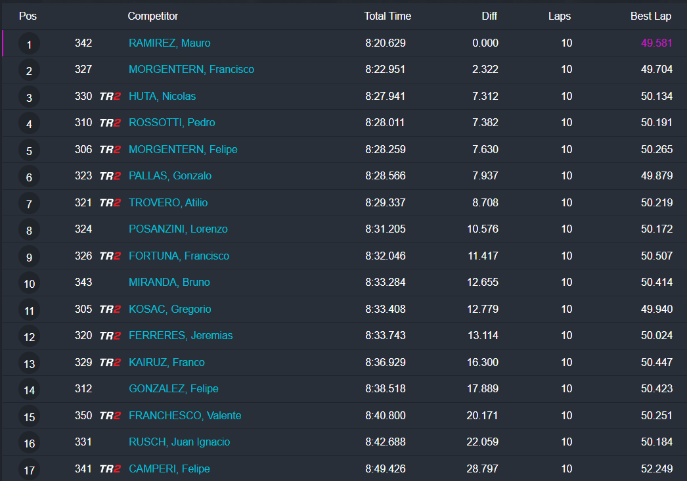Open competitor MIRANDA, Bruno
The height and width of the screenshot is (481, 687).
(x=169, y=283)
